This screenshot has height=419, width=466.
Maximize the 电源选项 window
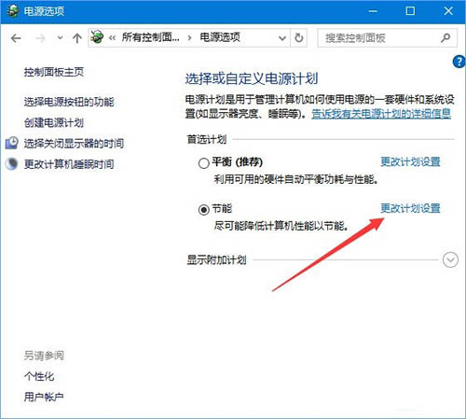[410, 11]
